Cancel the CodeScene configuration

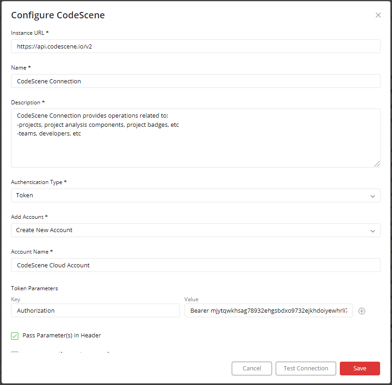251,368
